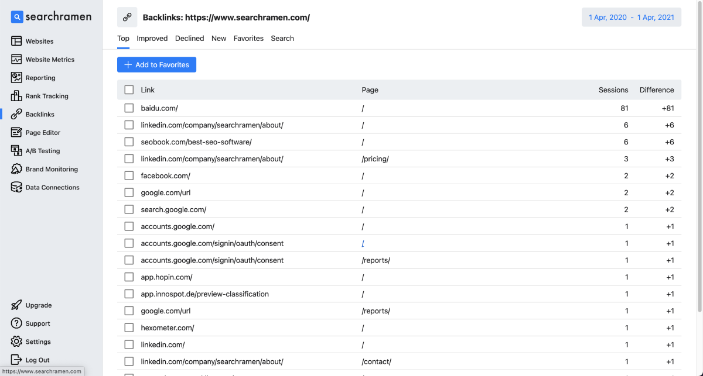Open Rank Tracking via its building icon
This screenshot has height=376, width=703.
(16, 96)
